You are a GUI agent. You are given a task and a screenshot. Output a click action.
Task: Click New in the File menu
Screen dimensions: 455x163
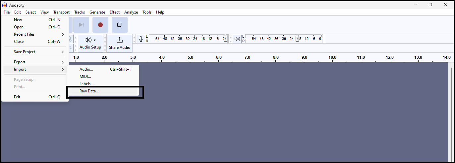[x=35, y=20]
